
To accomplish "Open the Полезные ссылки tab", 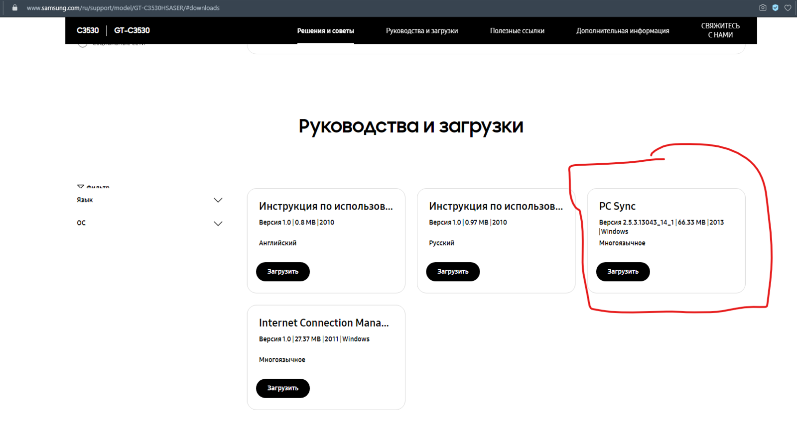I will (517, 31).
